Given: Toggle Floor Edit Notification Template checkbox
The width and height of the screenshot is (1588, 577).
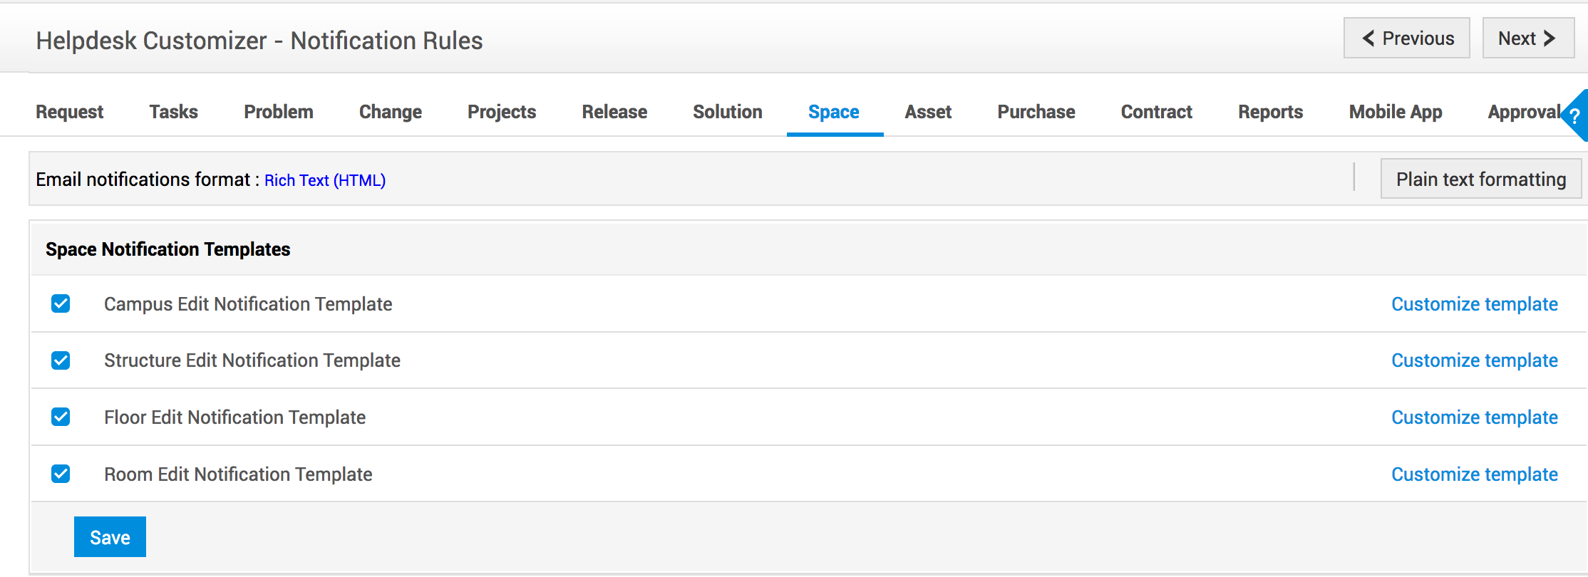Looking at the screenshot, I should point(61,417).
